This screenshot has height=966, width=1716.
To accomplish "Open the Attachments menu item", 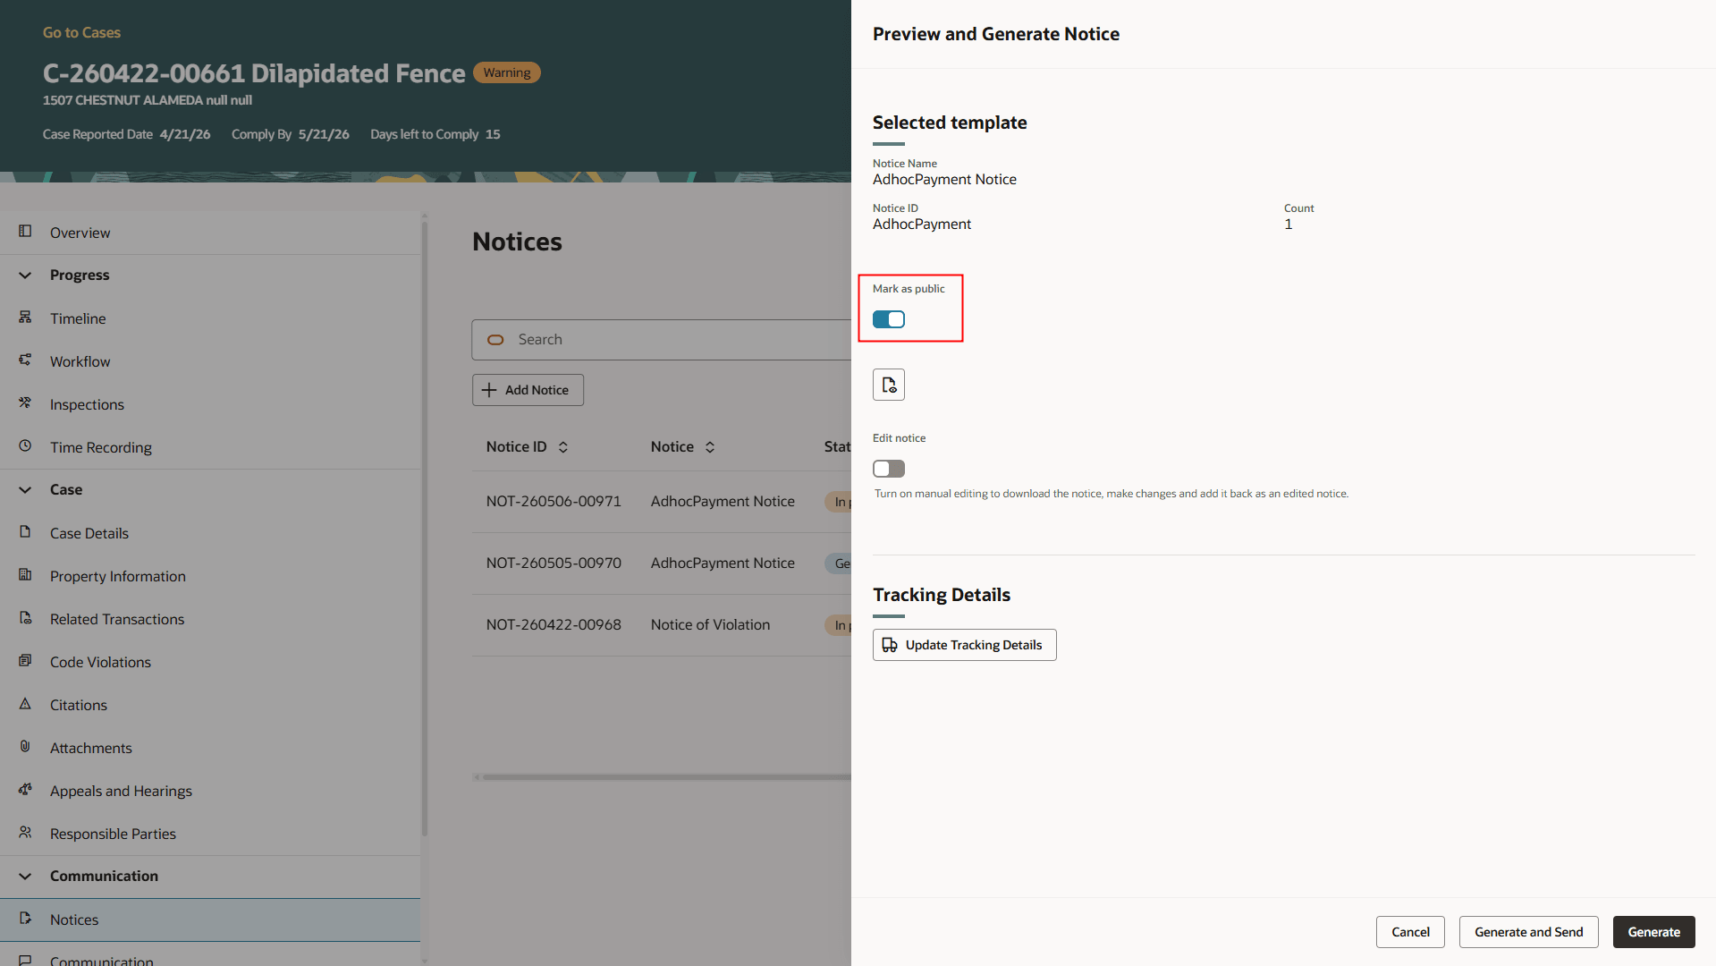I will 210,748.
